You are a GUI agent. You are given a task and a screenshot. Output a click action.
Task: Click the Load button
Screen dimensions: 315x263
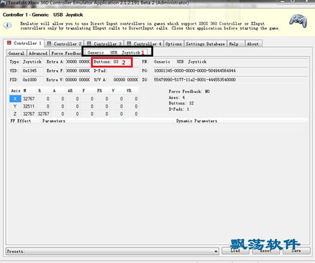(235, 250)
